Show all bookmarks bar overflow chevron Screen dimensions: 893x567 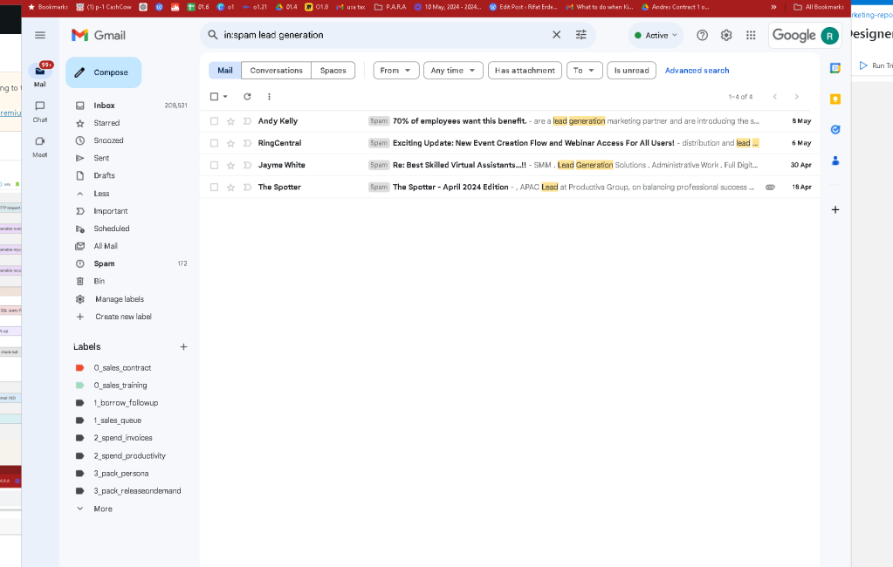tap(773, 7)
